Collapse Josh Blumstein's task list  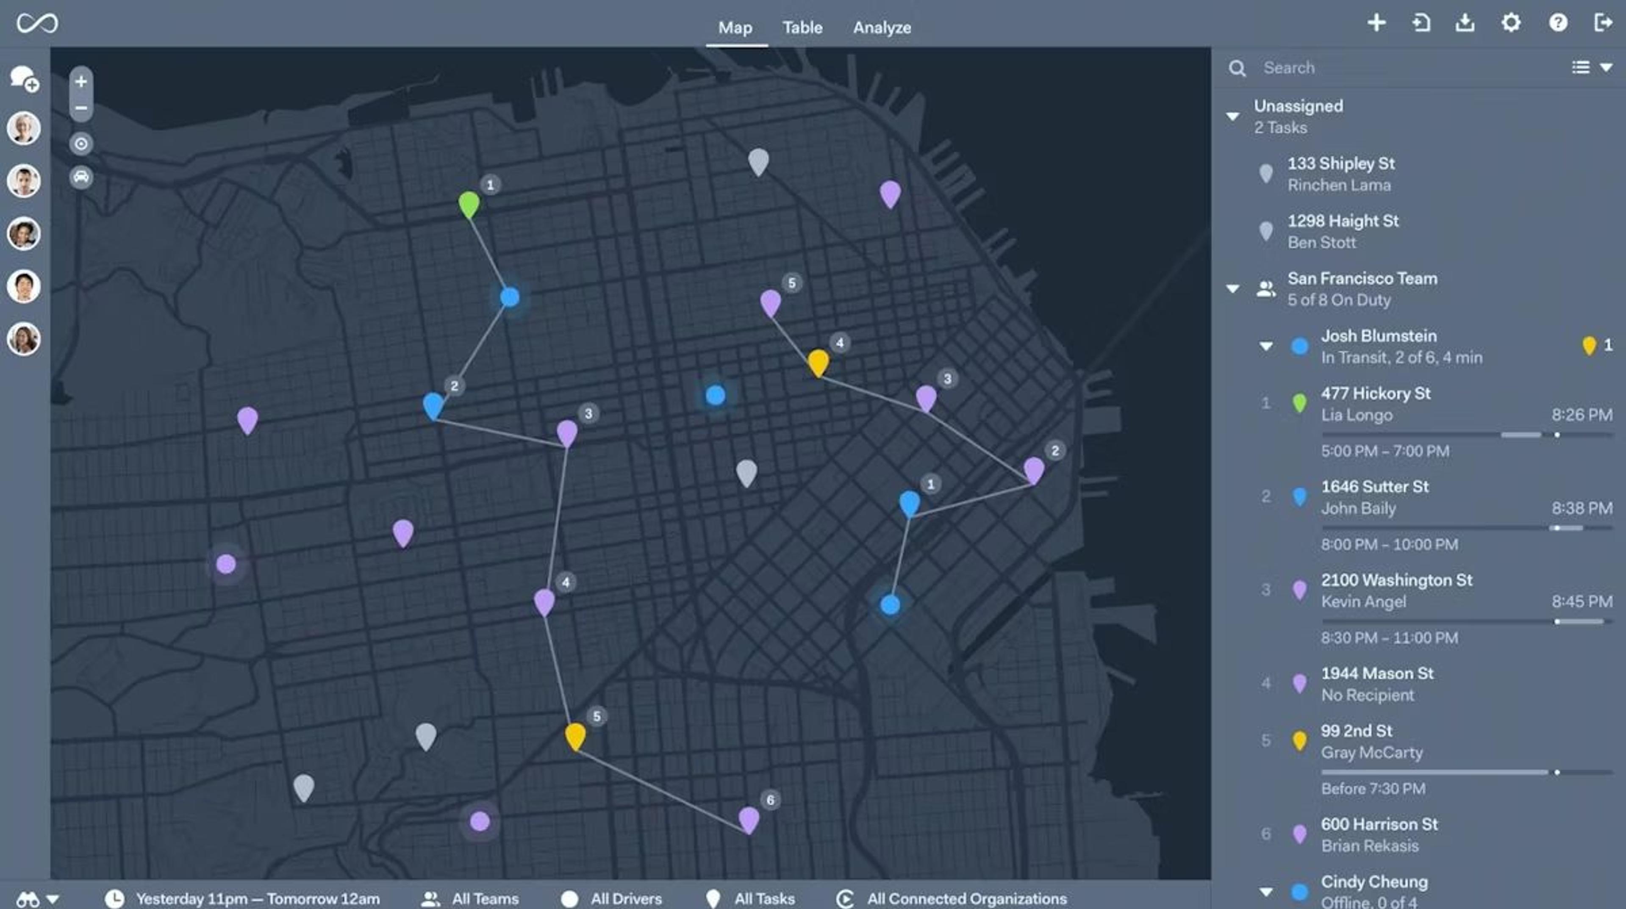tap(1265, 346)
